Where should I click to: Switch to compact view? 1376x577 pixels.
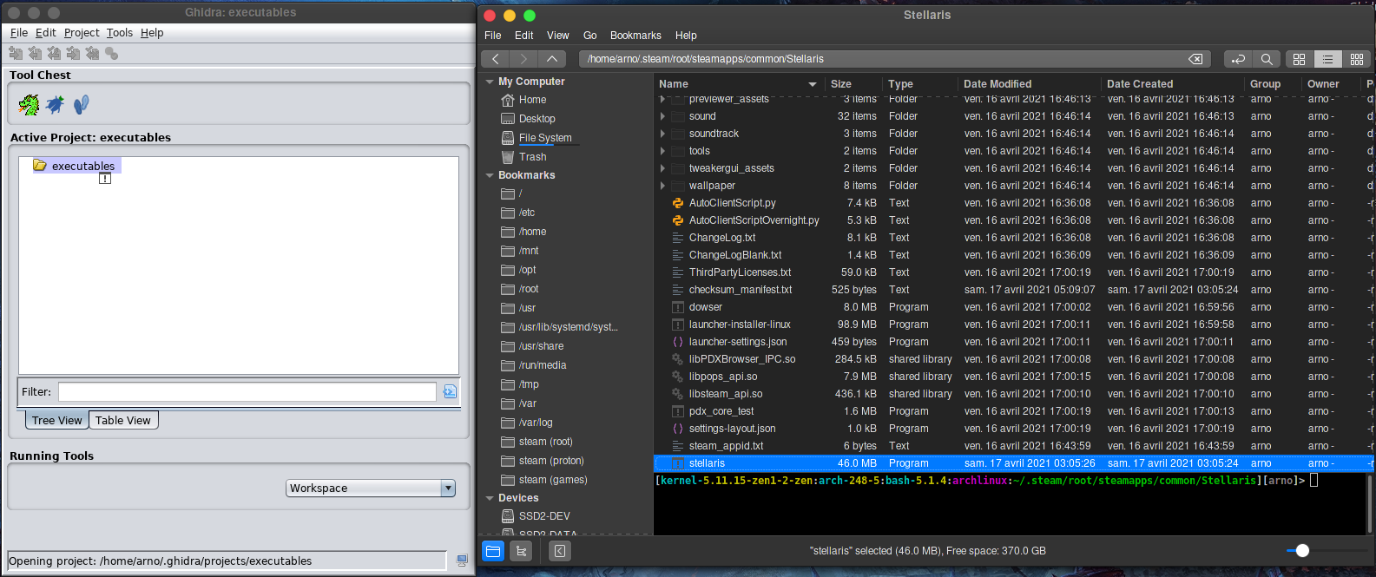1357,59
